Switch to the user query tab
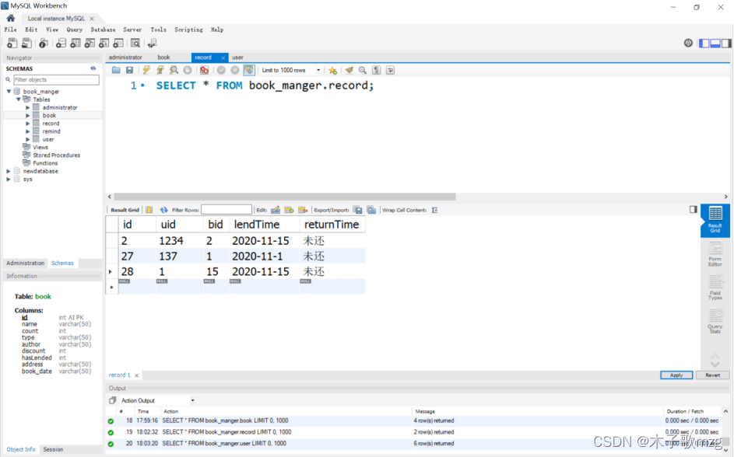Screen dimensions: 734x457 (x=238, y=58)
